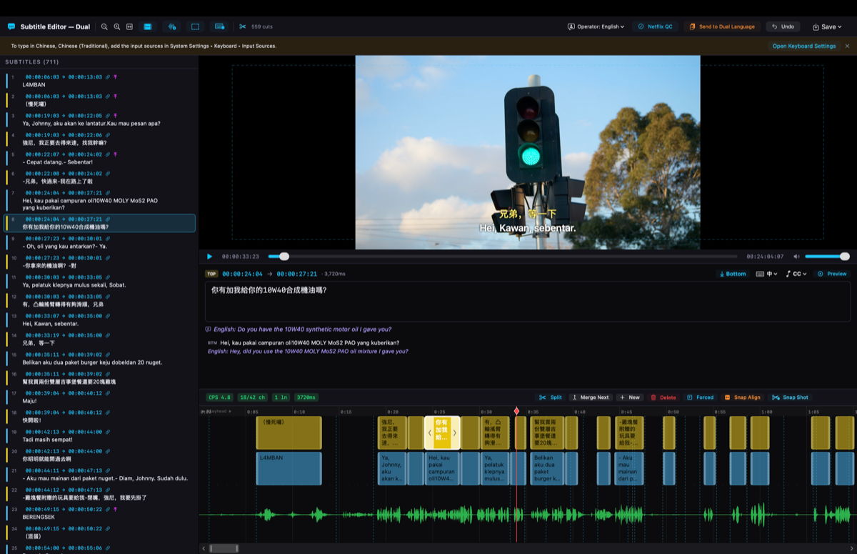Select the yellow （慢死囉） timeline clip
Image resolution: width=857 pixels, height=554 pixels.
click(x=289, y=432)
